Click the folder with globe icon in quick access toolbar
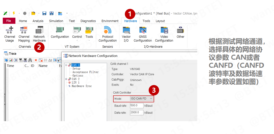The width and height of the screenshot is (274, 134). 60,13
